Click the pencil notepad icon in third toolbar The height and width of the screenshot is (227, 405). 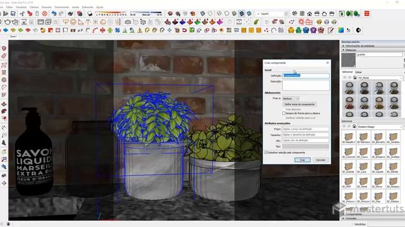[x=330, y=30]
